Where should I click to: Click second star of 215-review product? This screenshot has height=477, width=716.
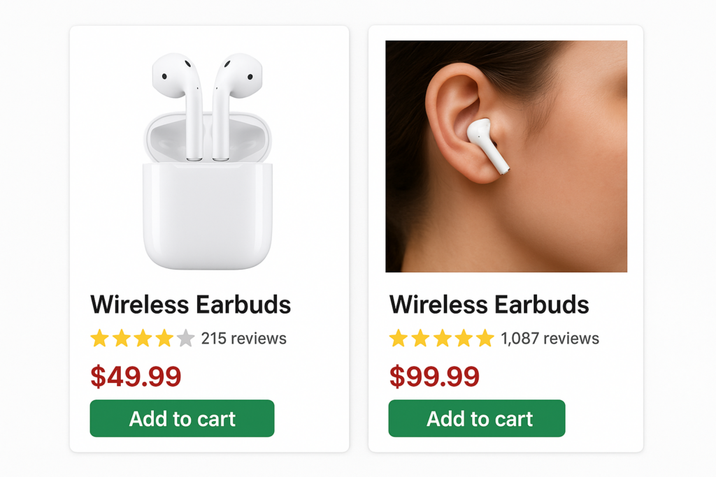click(122, 338)
